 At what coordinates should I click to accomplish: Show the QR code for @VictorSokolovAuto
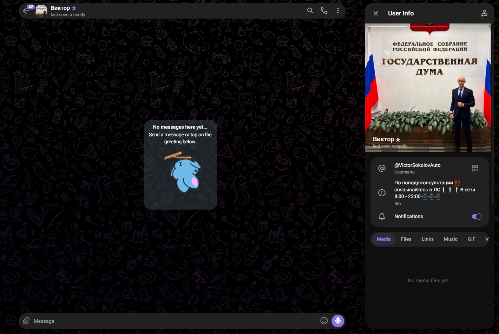tap(475, 169)
